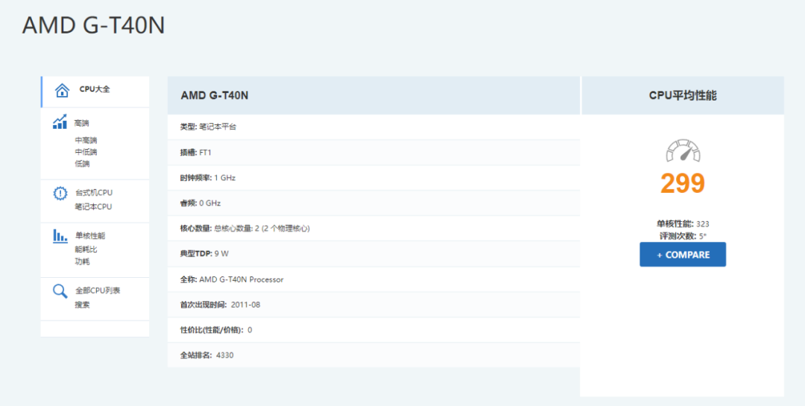805x406 pixels.
Task: Click the speedometer gauge icon above 299
Action: (x=683, y=150)
